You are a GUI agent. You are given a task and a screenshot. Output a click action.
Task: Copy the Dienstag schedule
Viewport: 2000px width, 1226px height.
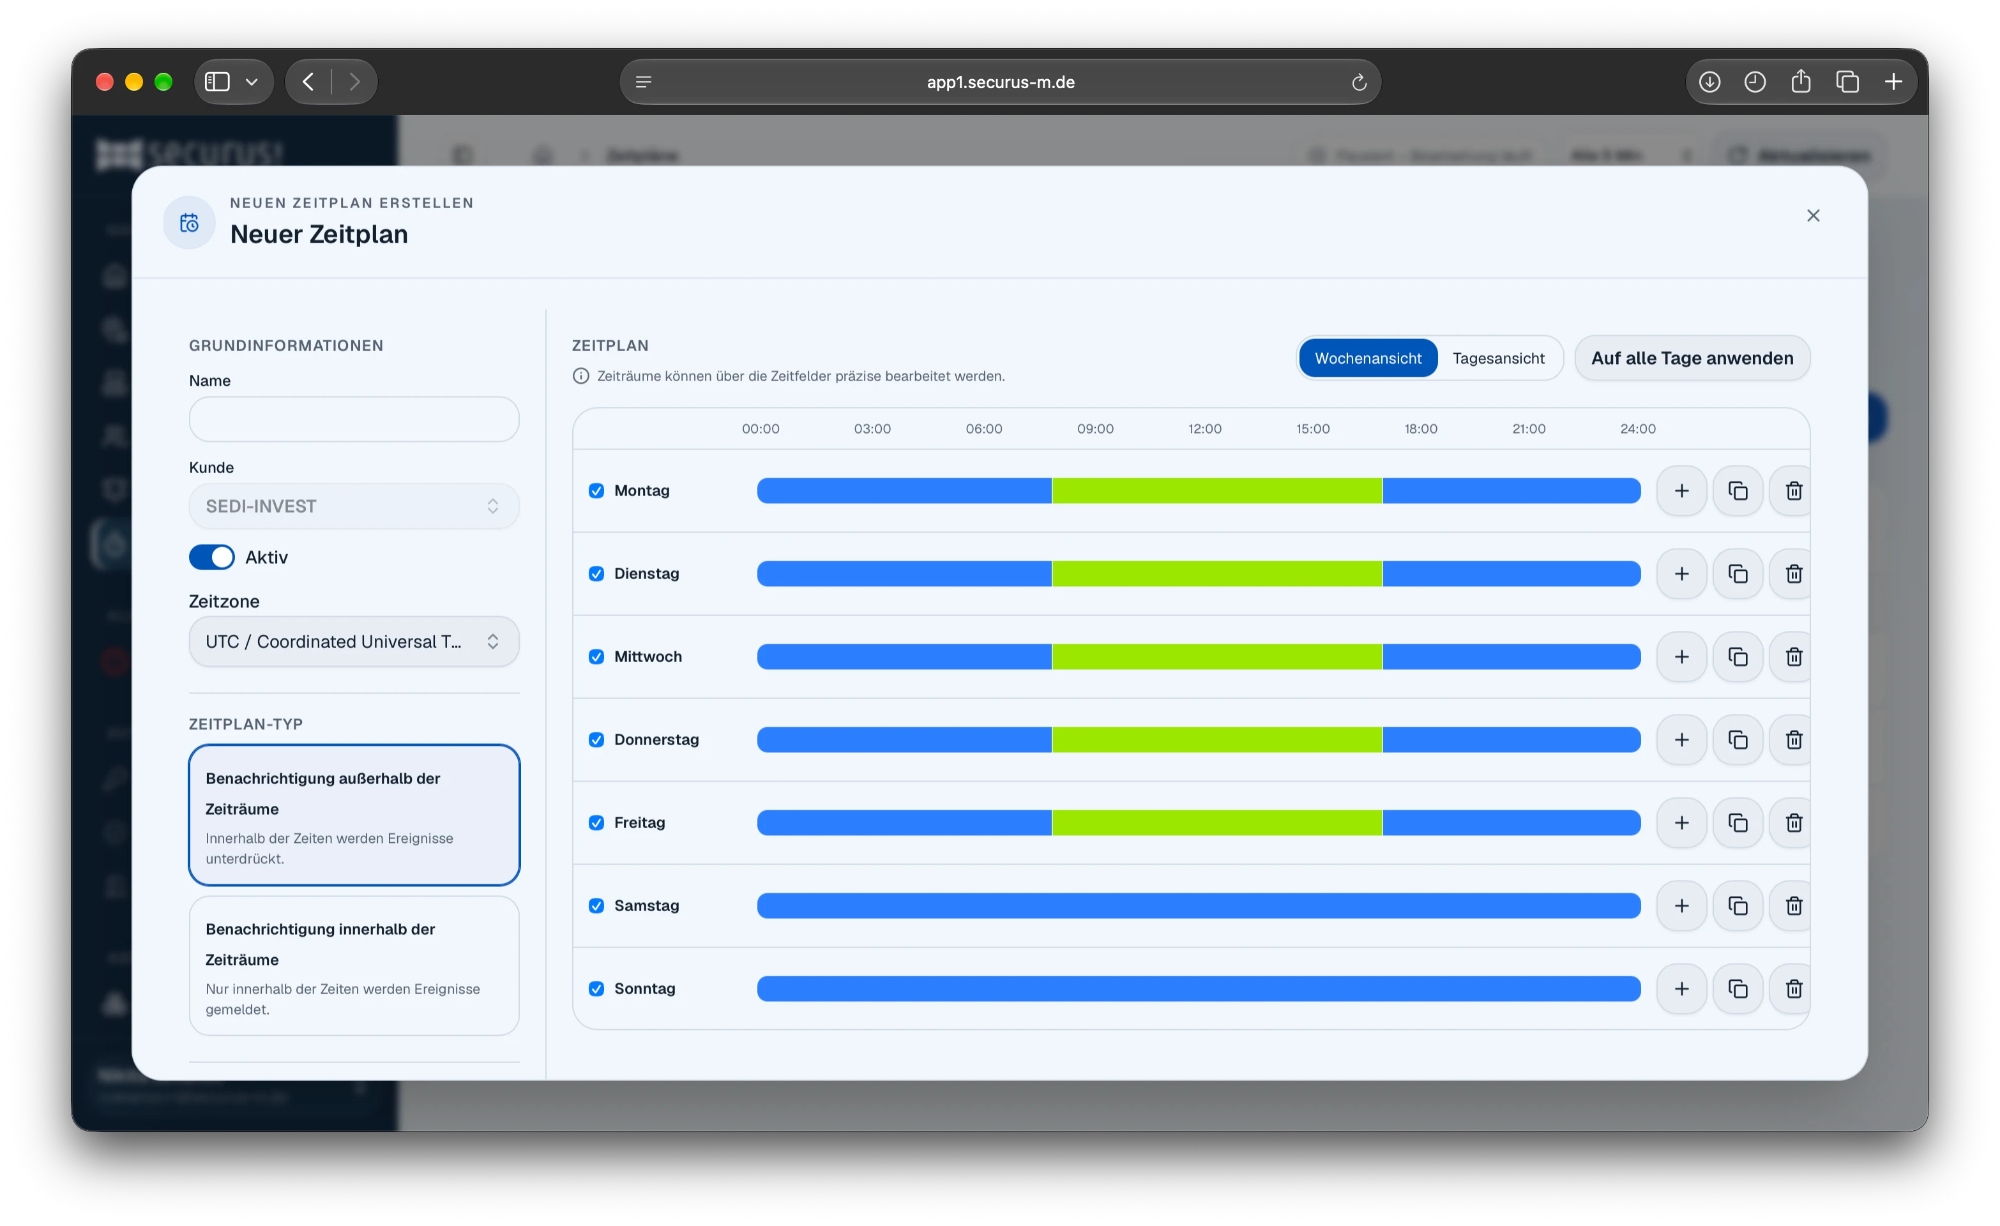(x=1737, y=573)
